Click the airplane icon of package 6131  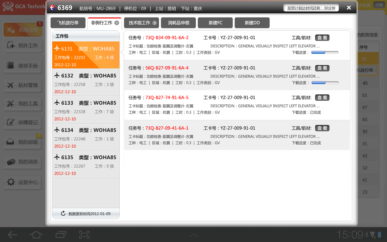coord(57,48)
